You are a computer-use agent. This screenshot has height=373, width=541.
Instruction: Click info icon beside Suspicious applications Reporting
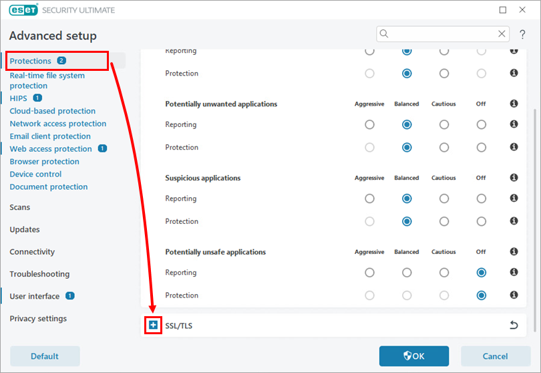pyautogui.click(x=514, y=199)
